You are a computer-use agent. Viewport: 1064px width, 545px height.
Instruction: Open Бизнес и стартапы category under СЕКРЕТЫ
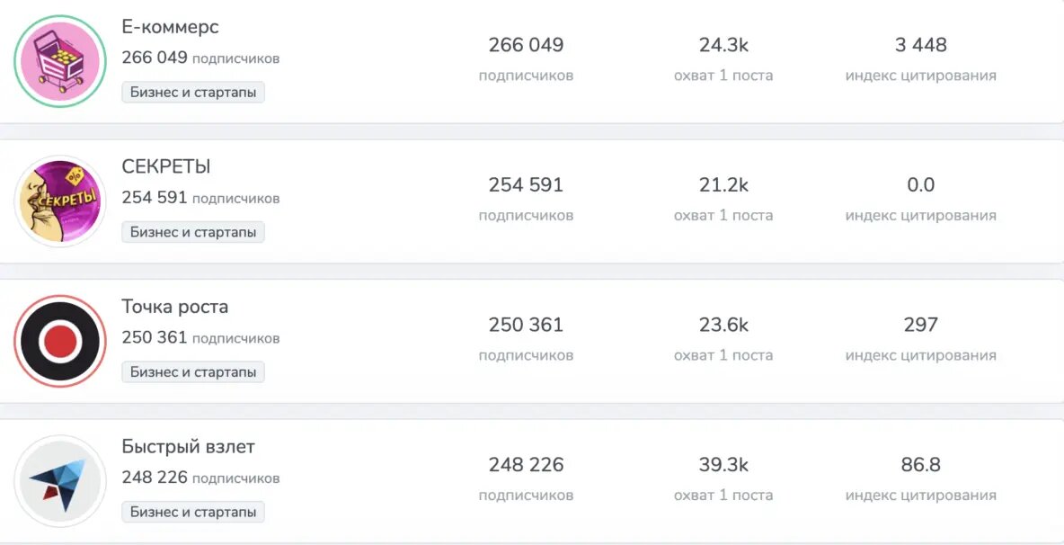coord(192,231)
